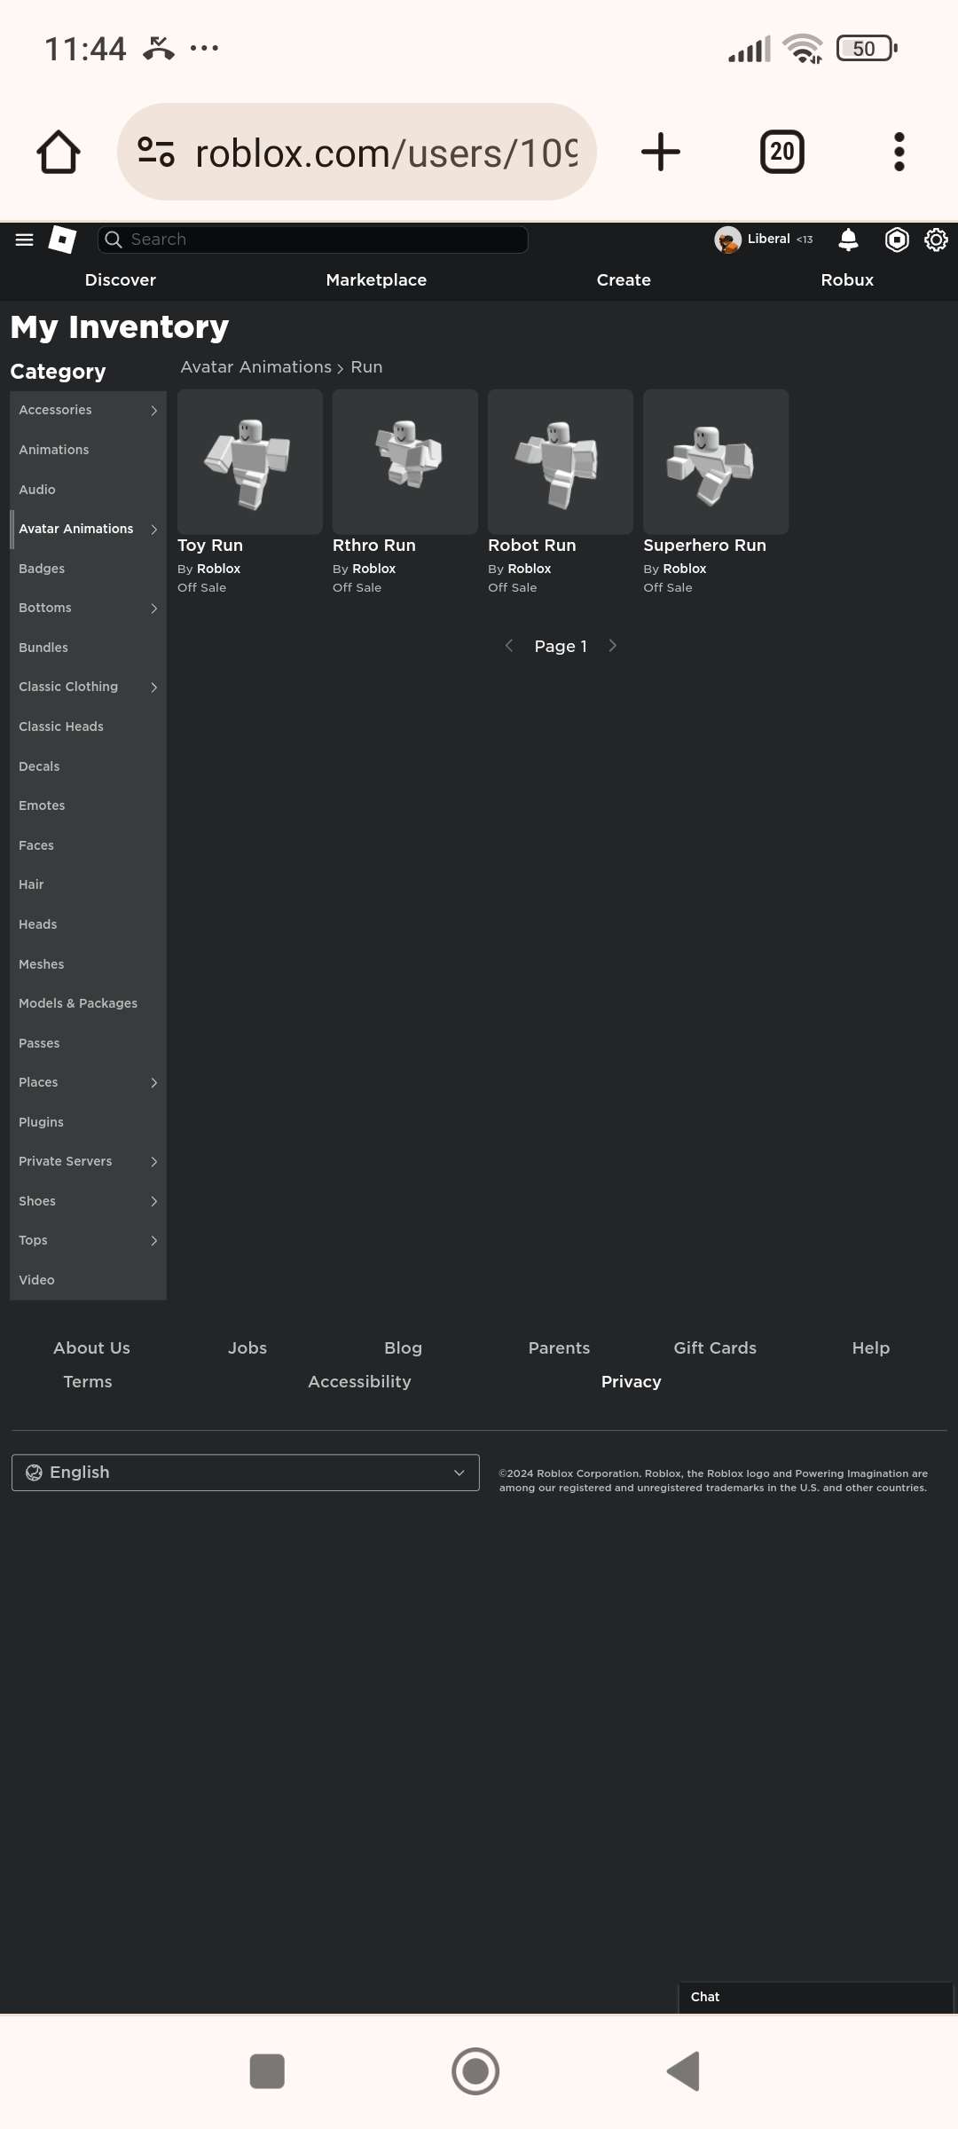Select the Video category
This screenshot has height=2129, width=958.
tap(88, 1280)
